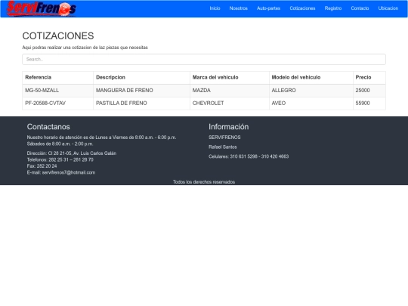408x306 pixels.
Task: Click the Descripcion column header
Action: (x=141, y=78)
